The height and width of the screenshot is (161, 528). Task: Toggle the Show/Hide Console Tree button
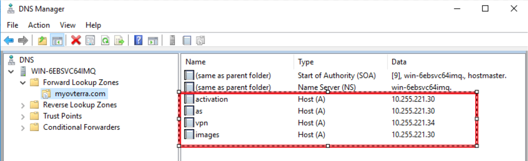[57, 40]
